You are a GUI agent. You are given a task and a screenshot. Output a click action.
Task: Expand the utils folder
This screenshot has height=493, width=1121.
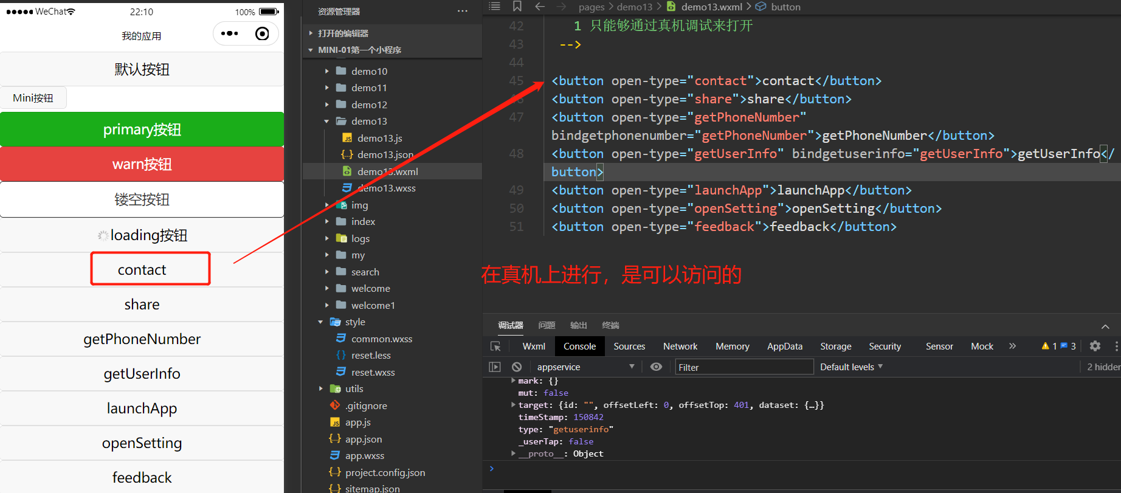(x=354, y=388)
